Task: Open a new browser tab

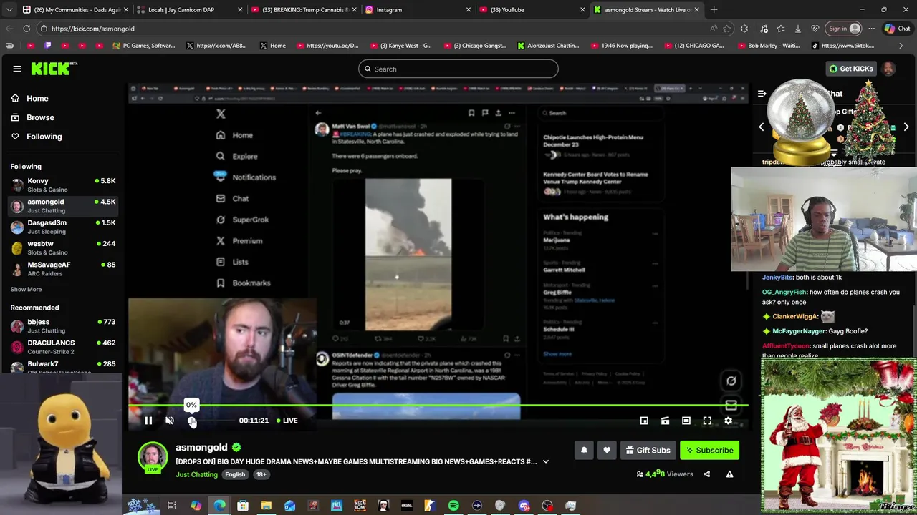Action: (x=714, y=10)
